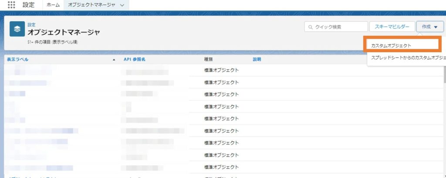Toggle the 作成 dropdown button
This screenshot has width=446, height=178.
[x=430, y=27]
